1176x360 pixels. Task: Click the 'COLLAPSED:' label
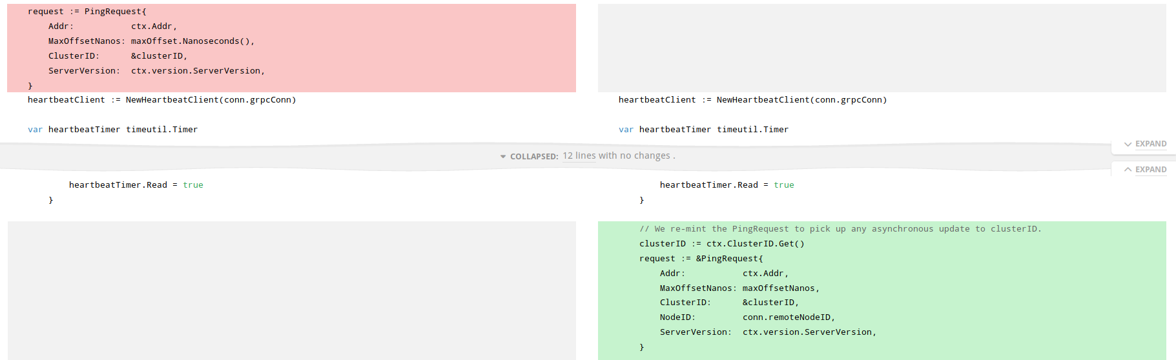534,157
